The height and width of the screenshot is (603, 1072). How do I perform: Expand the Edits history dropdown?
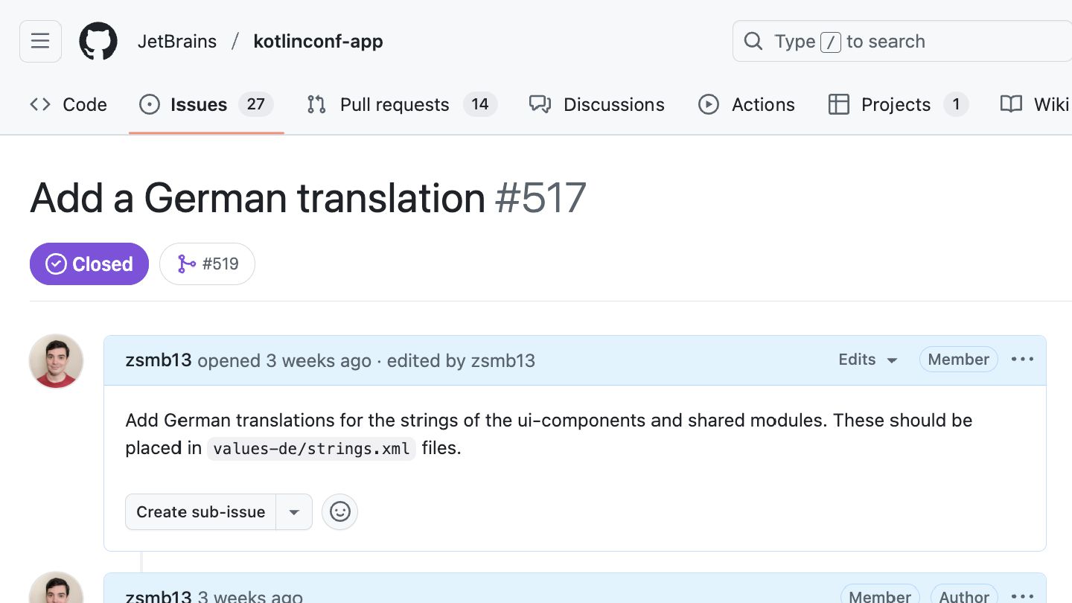point(868,360)
